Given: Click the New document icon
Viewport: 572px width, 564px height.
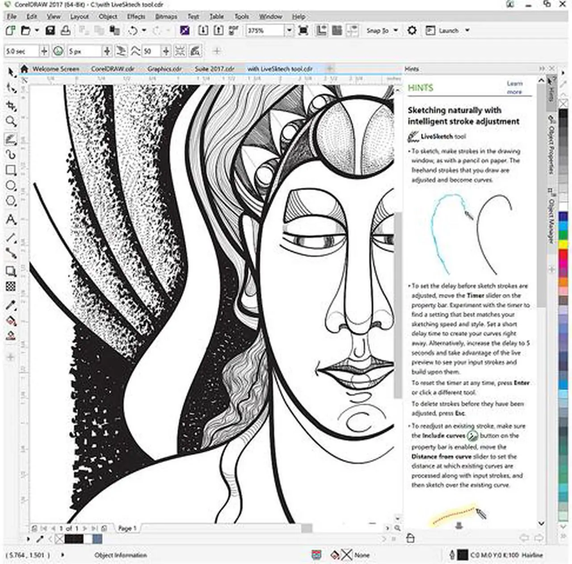Looking at the screenshot, I should click(x=10, y=30).
